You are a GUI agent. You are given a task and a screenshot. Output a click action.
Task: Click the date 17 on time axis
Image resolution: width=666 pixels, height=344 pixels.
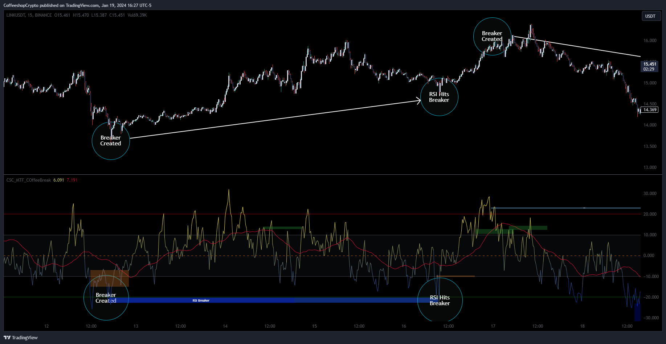pyautogui.click(x=493, y=326)
